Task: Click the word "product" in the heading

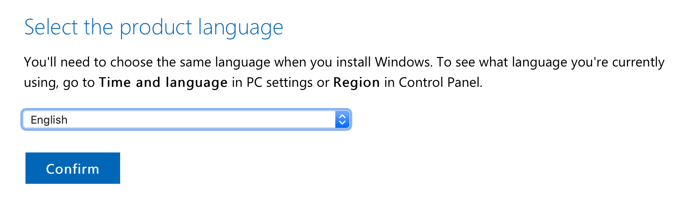Action: click(156, 28)
